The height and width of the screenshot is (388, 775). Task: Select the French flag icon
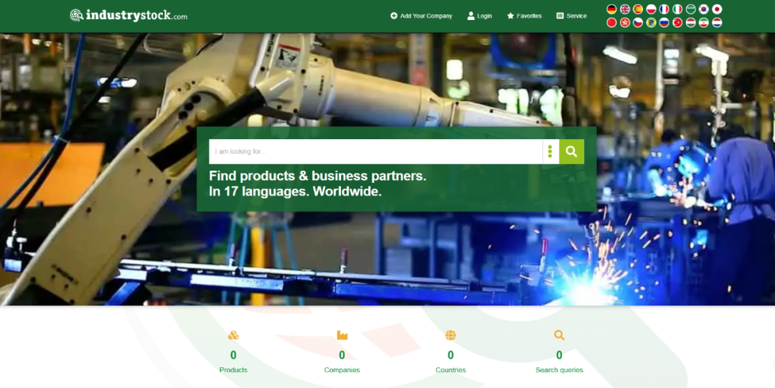coord(664,9)
